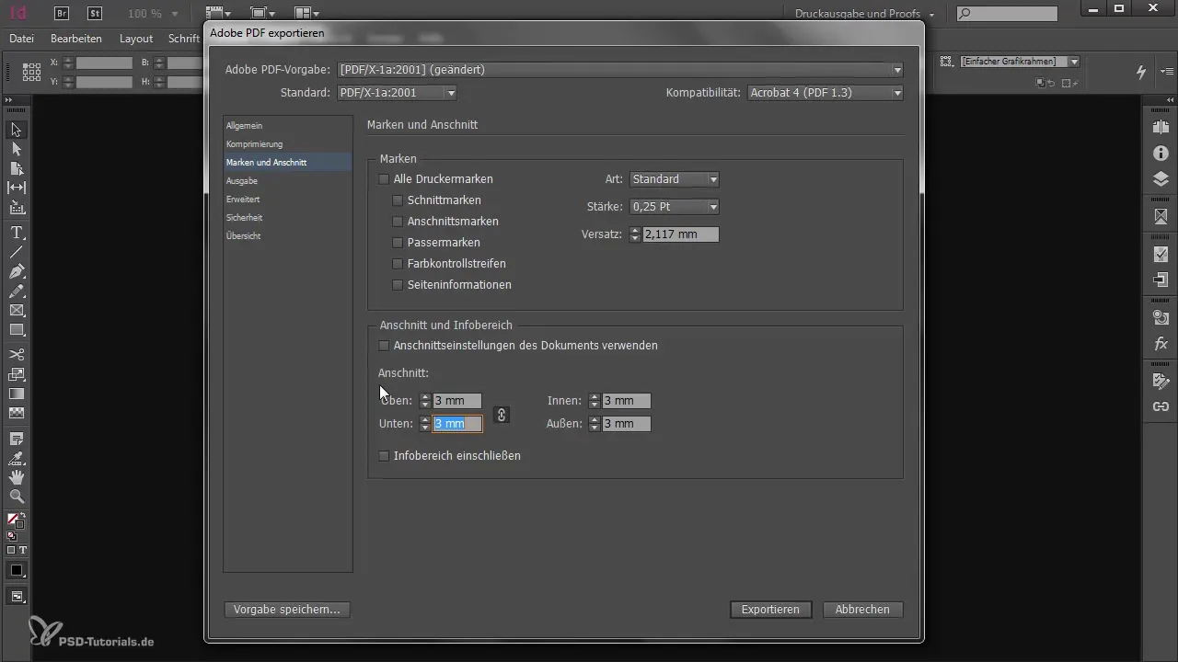
Task: Enable Anschnittseinstellungen des Dokuments verwenden
Action: (x=385, y=346)
